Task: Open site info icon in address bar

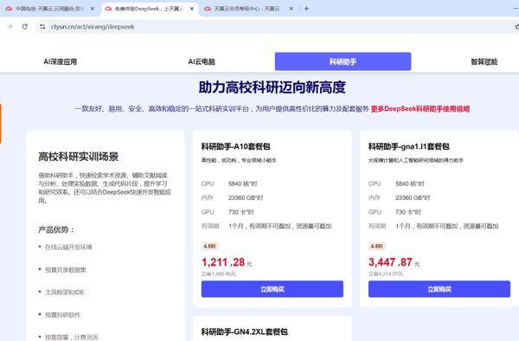Action: pyautogui.click(x=42, y=27)
